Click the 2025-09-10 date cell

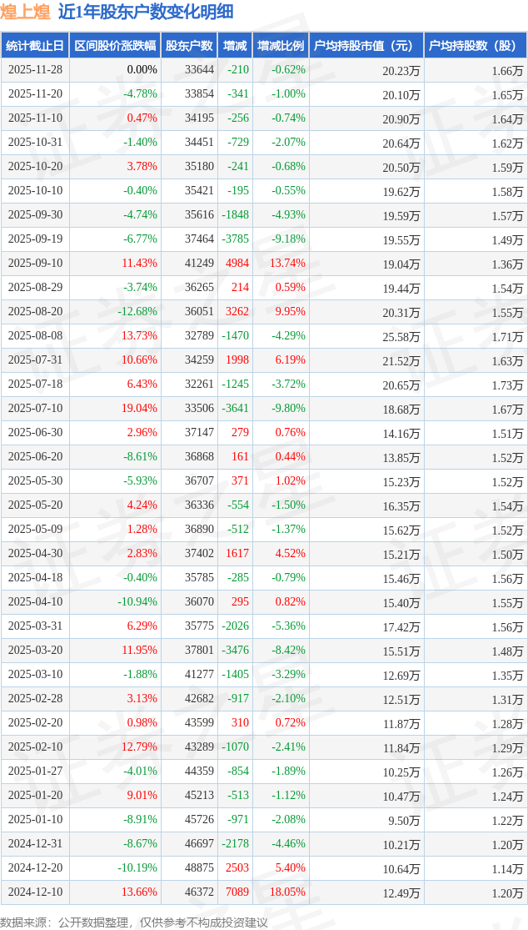pyautogui.click(x=35, y=264)
